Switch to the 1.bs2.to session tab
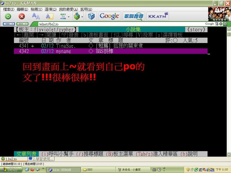This screenshot has width=231, height=173. (x=14, y=159)
